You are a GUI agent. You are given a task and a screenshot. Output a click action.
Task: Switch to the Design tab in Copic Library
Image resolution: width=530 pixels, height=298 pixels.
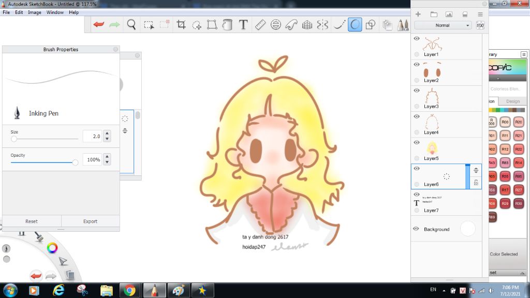point(513,101)
